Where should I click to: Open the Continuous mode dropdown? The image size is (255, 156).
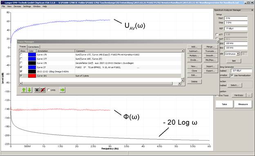click(238, 54)
